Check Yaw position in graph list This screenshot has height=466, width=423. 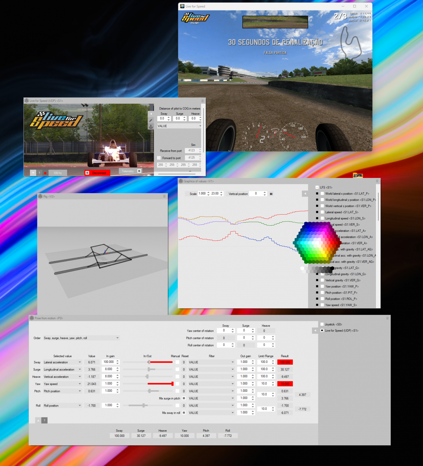tap(322, 287)
